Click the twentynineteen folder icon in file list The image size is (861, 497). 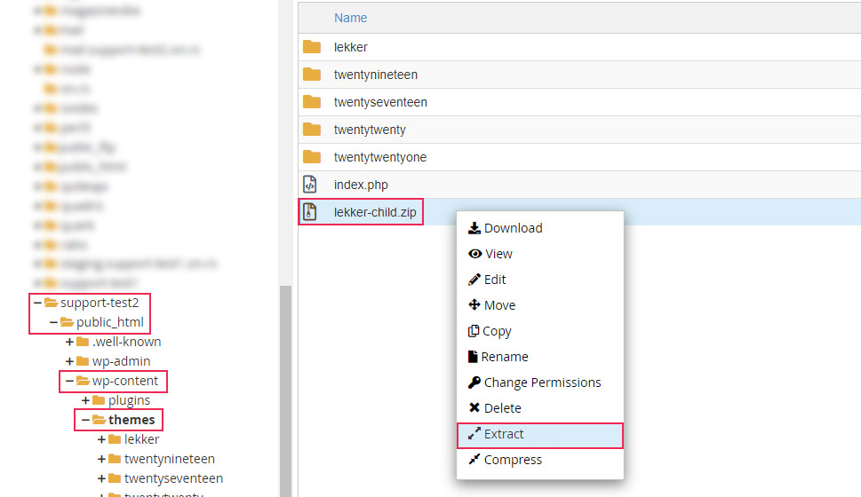click(x=311, y=75)
